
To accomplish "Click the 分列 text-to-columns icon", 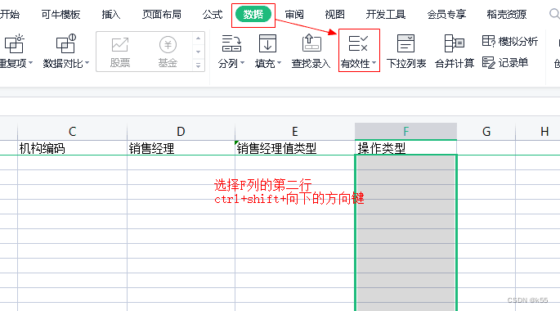I will click(231, 43).
